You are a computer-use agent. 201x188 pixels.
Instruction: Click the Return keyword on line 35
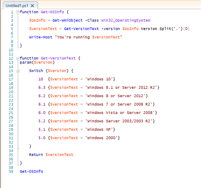click(36, 155)
